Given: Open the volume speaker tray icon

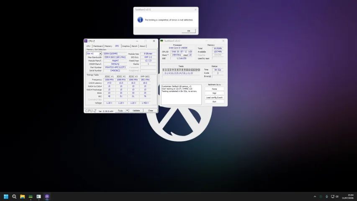Looking at the screenshot, I should tap(337, 196).
